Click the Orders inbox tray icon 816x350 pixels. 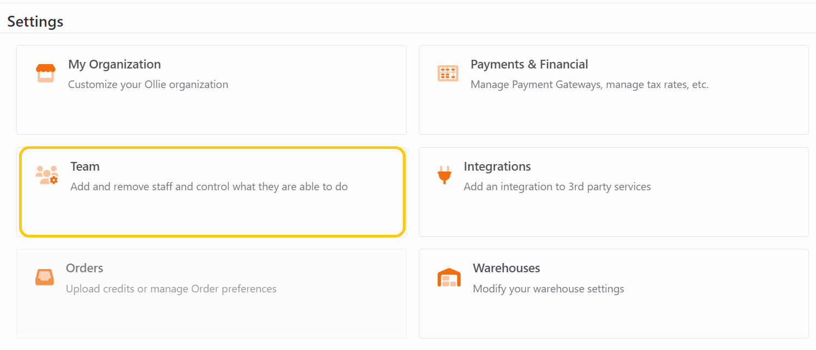(45, 277)
